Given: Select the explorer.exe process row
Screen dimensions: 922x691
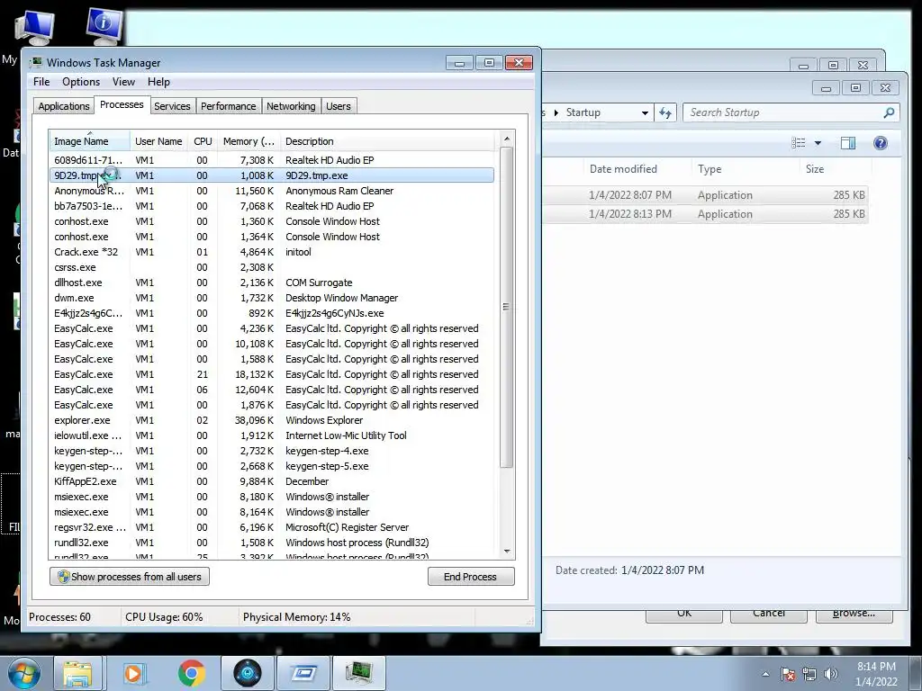Looking at the screenshot, I should tap(271, 420).
